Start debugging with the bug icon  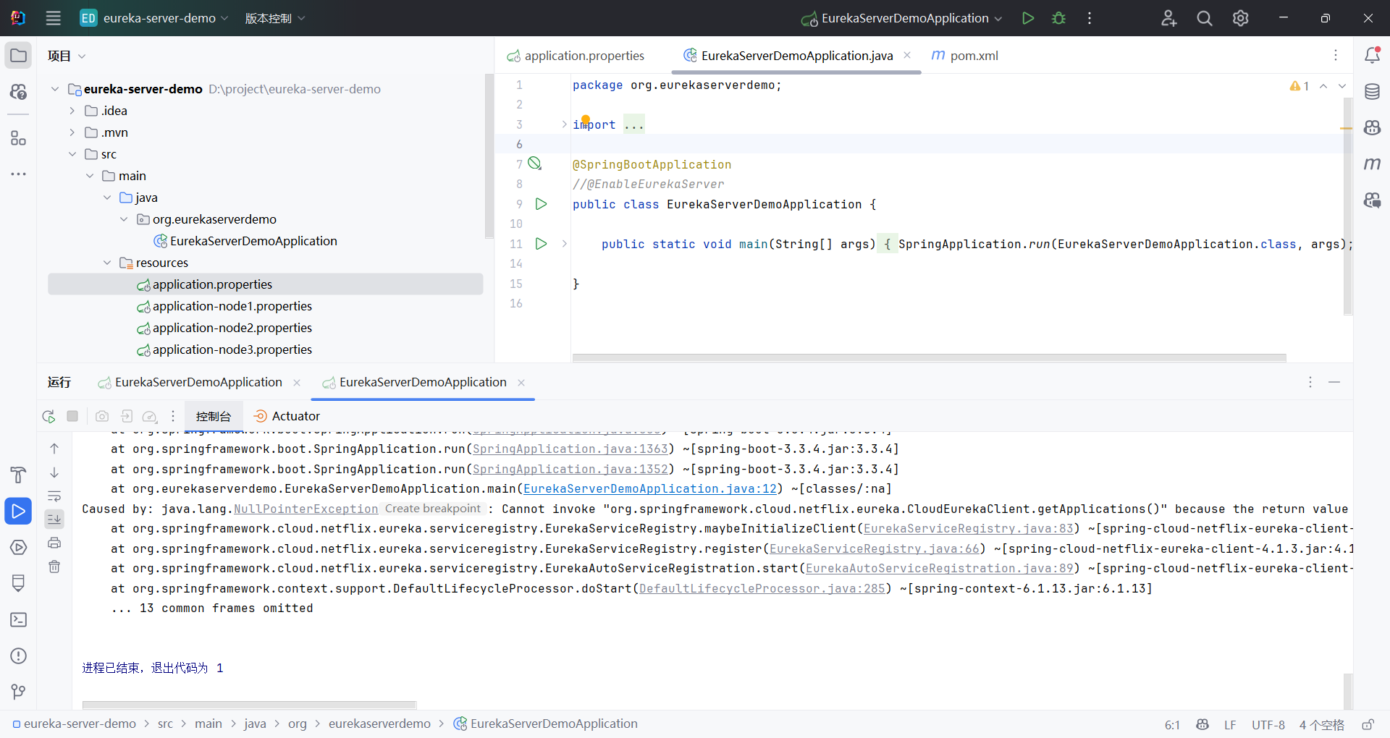(1058, 18)
